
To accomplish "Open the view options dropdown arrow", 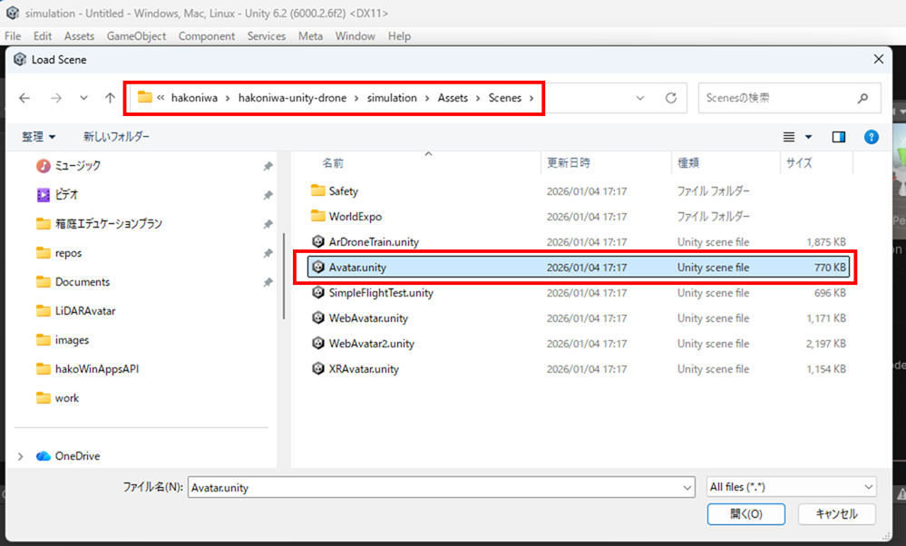I will [808, 137].
